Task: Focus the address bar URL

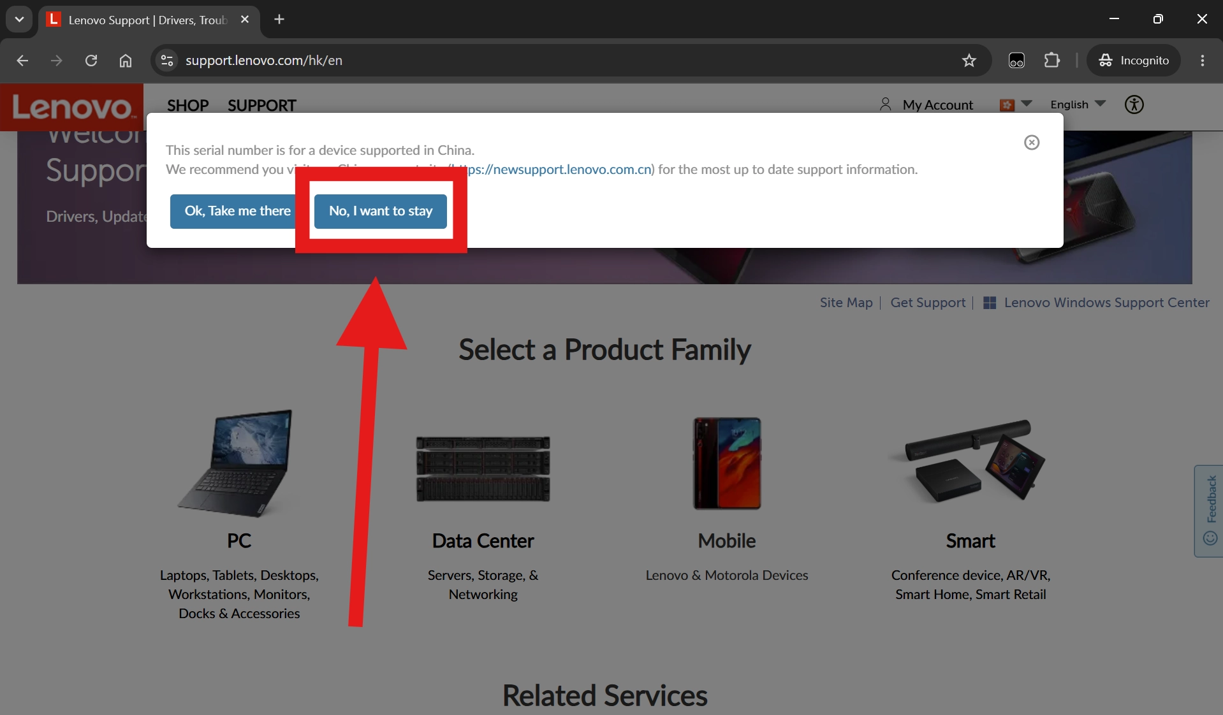Action: 263,61
